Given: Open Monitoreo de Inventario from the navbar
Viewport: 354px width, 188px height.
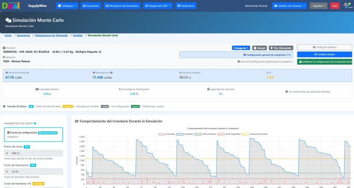Looking at the screenshot, I should pos(122,6).
